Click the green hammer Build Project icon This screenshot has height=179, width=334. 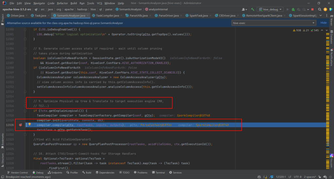pos(253,9)
